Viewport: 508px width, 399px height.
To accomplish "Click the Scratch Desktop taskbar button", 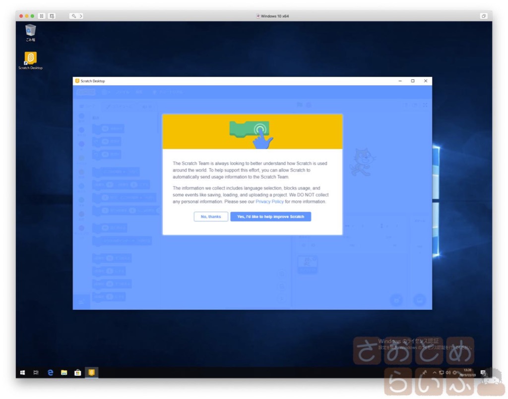I will 91,372.
